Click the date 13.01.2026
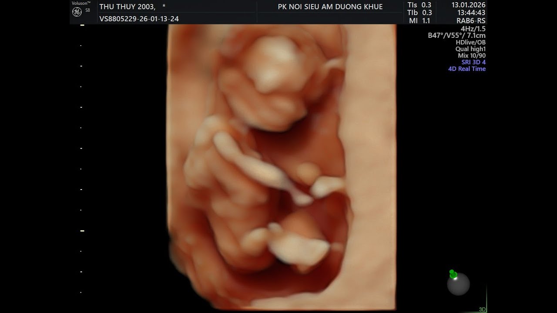Screen dimensions: 557x313 [468, 5]
